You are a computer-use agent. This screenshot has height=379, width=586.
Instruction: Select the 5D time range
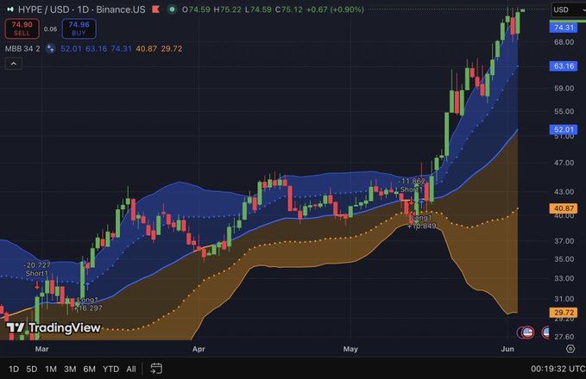coord(32,369)
